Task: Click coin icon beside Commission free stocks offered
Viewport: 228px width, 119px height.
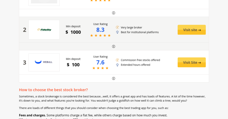Action: point(117,60)
